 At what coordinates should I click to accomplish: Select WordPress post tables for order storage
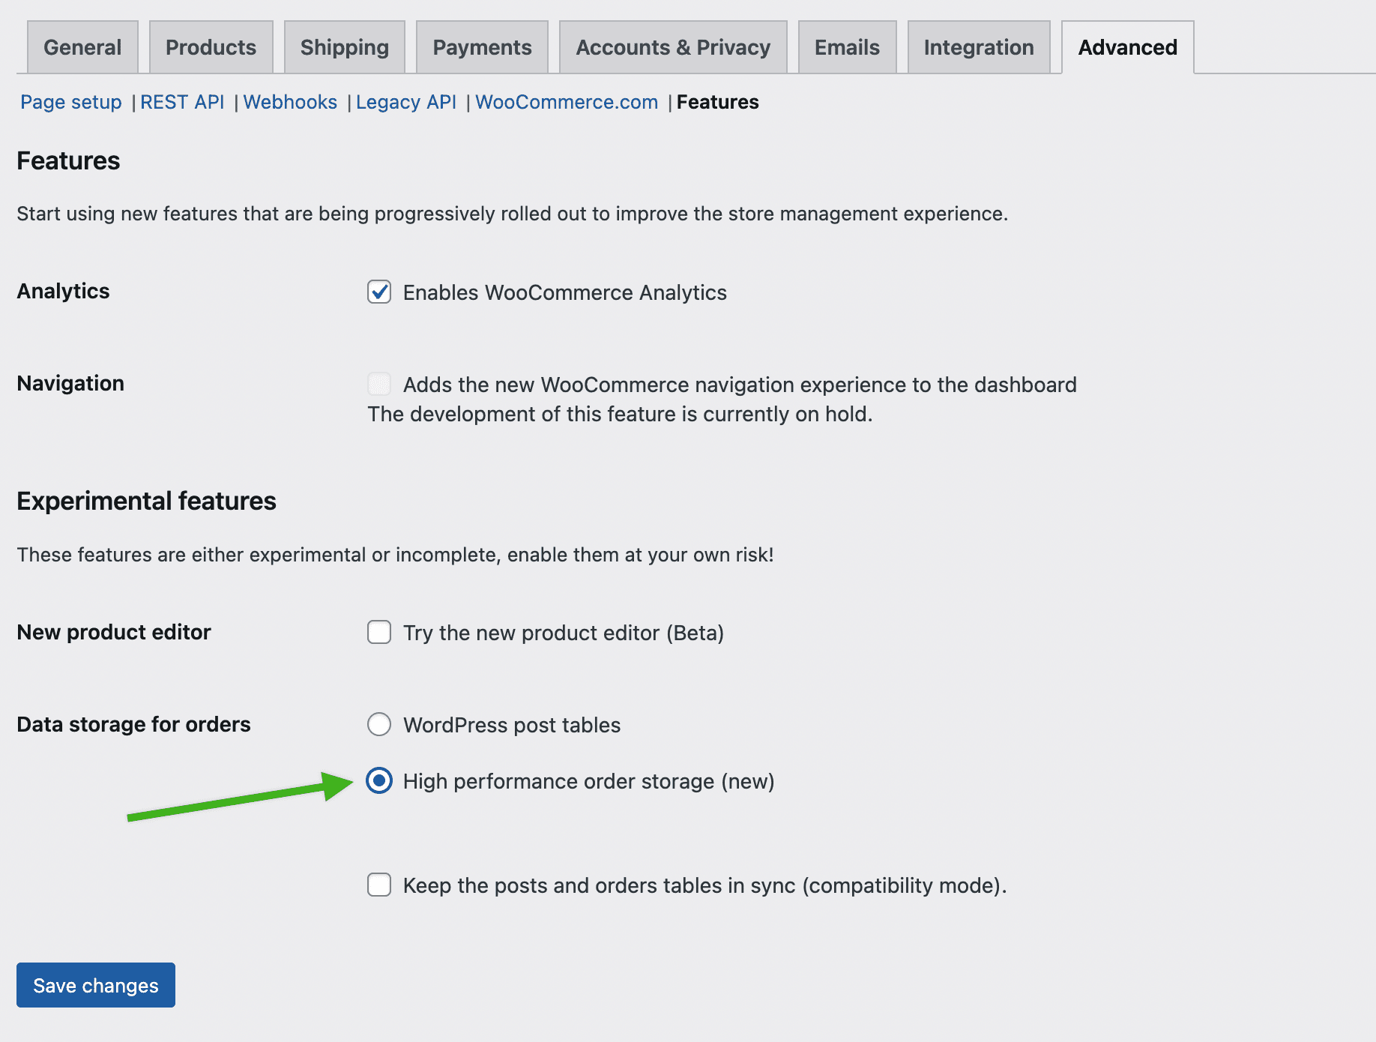tap(379, 725)
